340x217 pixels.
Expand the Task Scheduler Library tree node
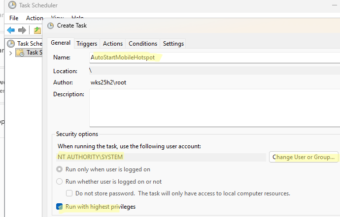click(10, 53)
